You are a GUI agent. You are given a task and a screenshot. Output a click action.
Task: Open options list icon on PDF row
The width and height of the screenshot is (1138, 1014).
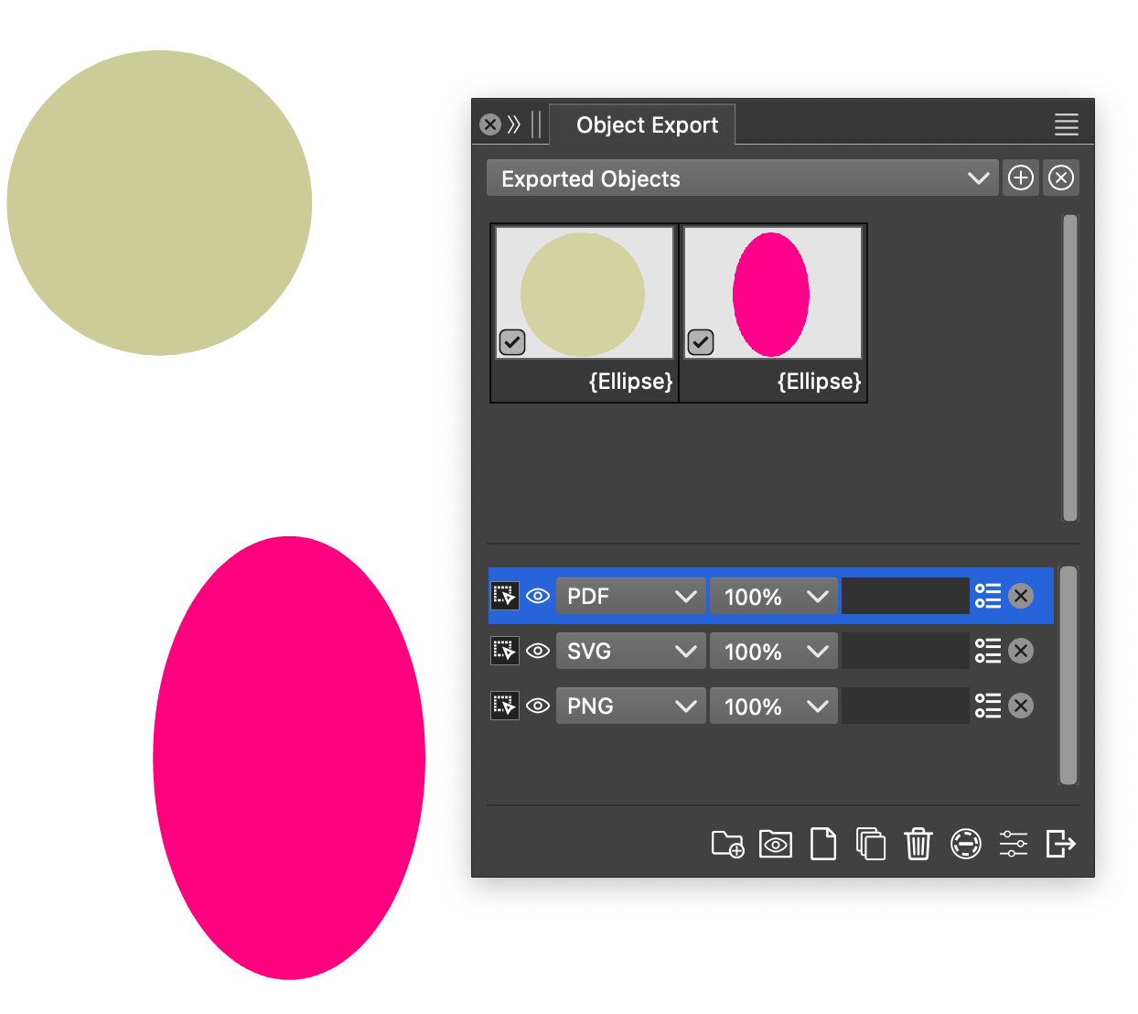point(988,596)
